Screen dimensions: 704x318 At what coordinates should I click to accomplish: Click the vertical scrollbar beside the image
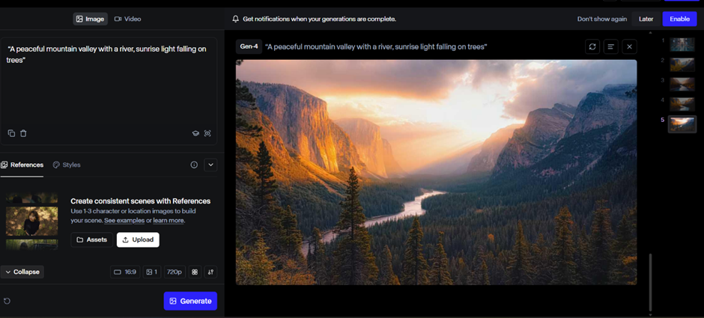click(650, 282)
